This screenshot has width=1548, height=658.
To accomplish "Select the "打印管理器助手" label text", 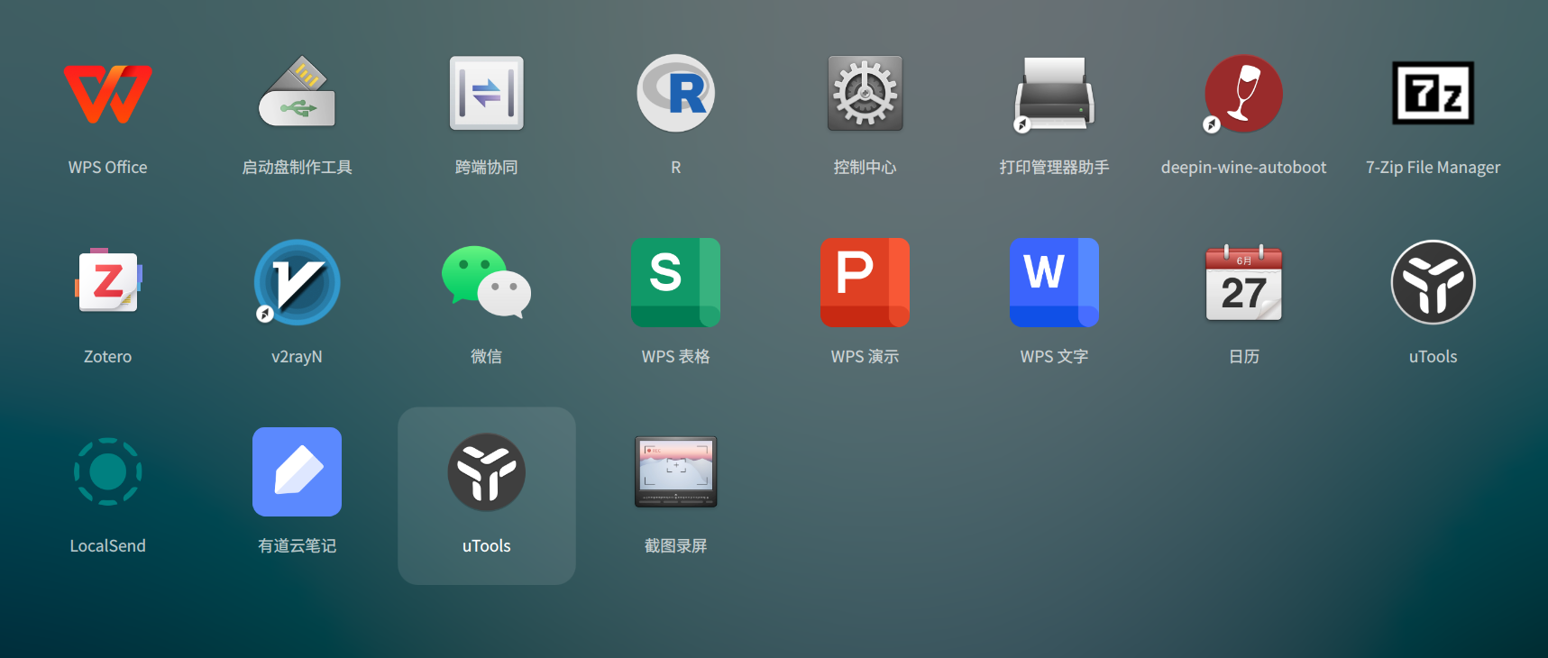I will 1055,168.
